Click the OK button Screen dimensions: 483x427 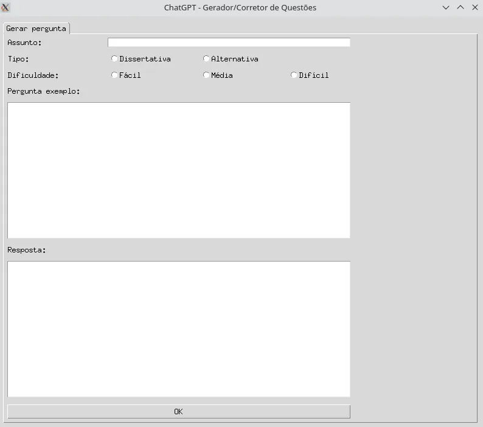click(179, 412)
